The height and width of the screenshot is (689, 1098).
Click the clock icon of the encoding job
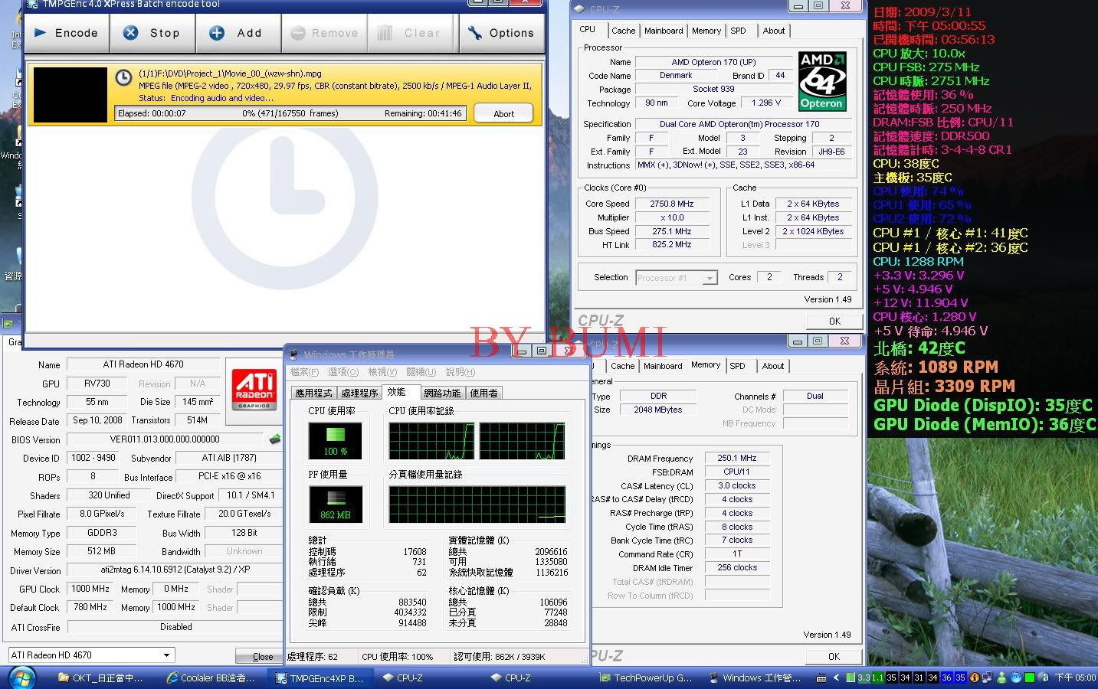click(123, 77)
